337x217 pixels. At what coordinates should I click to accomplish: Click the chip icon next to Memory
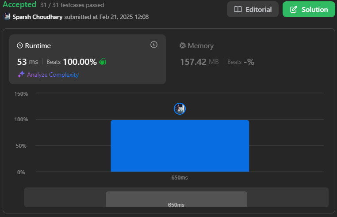click(x=183, y=45)
